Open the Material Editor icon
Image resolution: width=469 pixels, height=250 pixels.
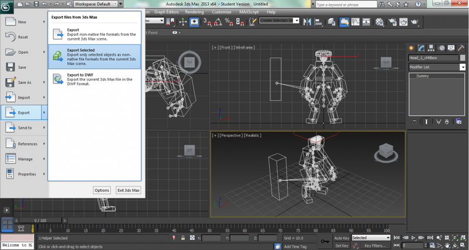tap(379, 22)
